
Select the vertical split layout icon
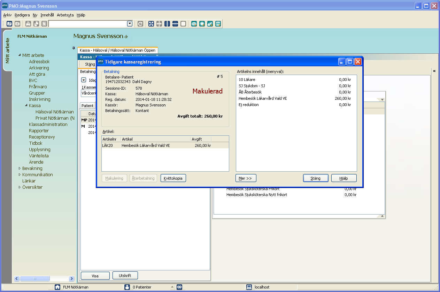(167, 24)
